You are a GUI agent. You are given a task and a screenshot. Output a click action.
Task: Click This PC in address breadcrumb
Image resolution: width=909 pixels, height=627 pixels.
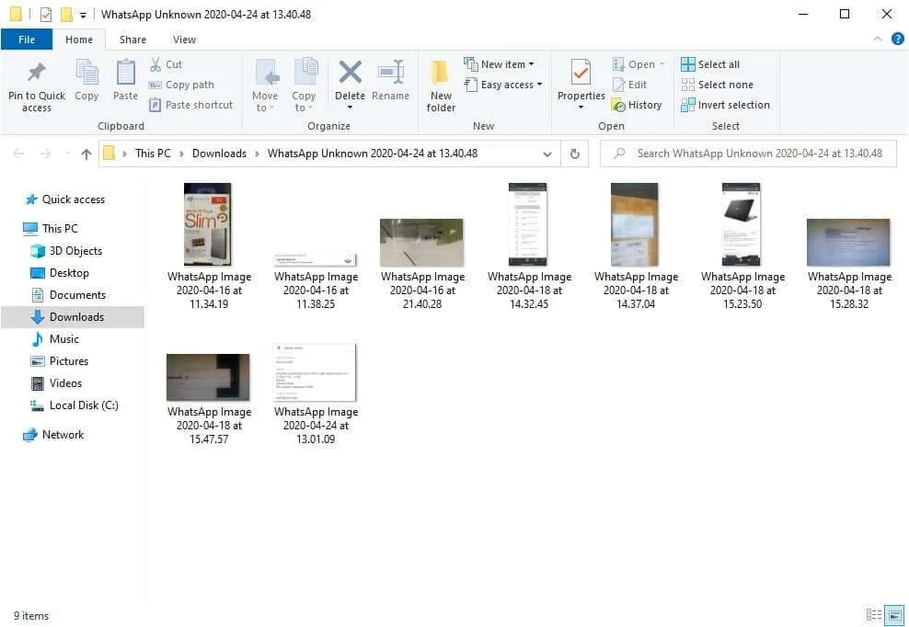click(153, 154)
